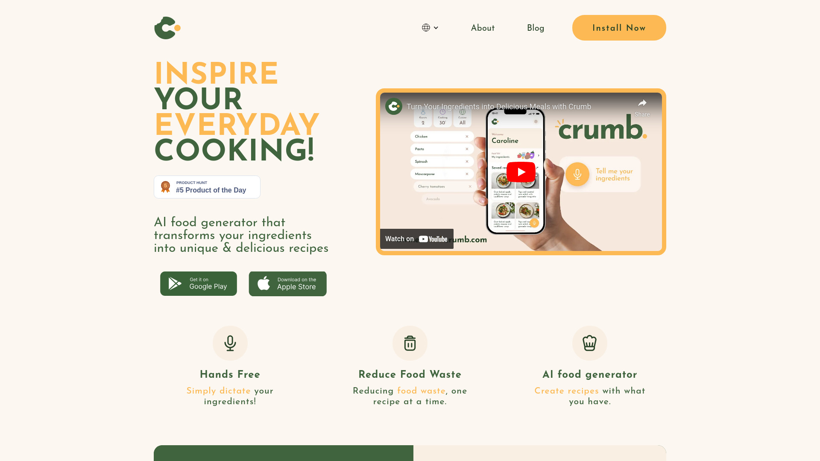Viewport: 820px width, 461px height.
Task: Click the 'Install Now' button
Action: [x=619, y=28]
